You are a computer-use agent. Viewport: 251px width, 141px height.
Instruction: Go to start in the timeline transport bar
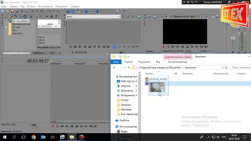click(x=81, y=126)
